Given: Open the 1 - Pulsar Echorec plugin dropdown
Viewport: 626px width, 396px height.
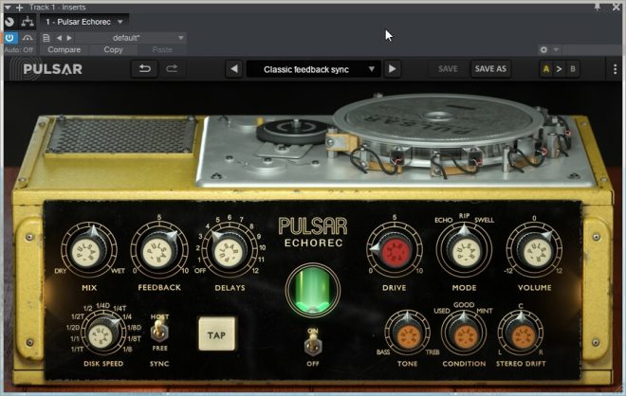Looking at the screenshot, I should (84, 22).
